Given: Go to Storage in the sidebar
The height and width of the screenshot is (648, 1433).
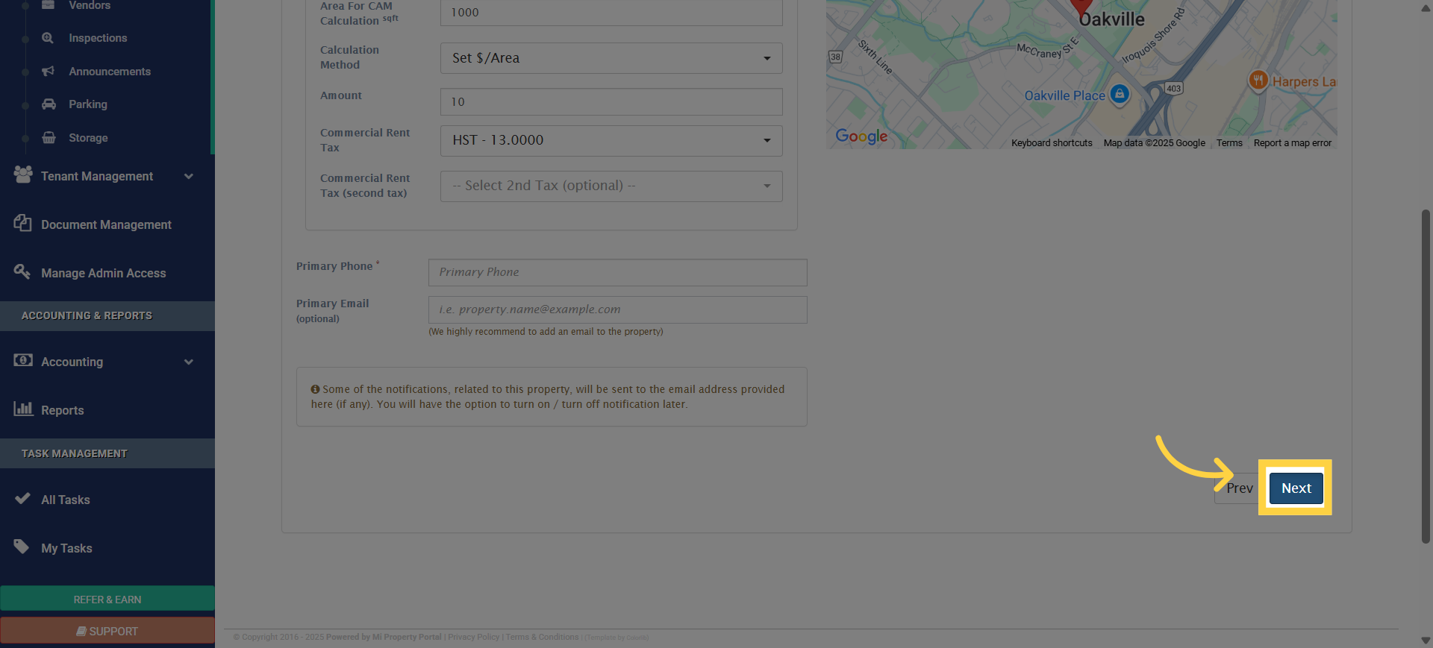Looking at the screenshot, I should (88, 138).
